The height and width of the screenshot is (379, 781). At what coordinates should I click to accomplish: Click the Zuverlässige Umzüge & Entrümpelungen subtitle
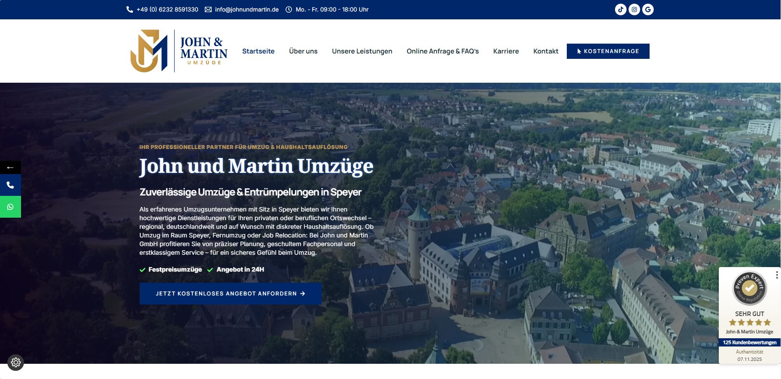point(250,192)
